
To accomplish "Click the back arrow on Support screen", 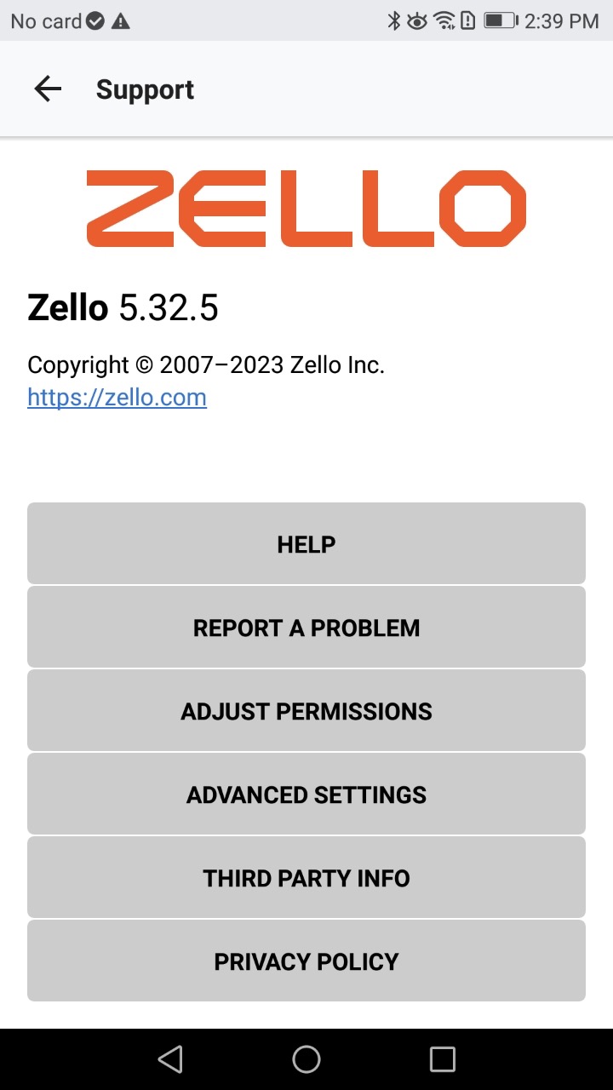I will pyautogui.click(x=48, y=89).
